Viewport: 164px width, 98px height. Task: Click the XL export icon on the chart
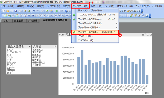coord(145,34)
